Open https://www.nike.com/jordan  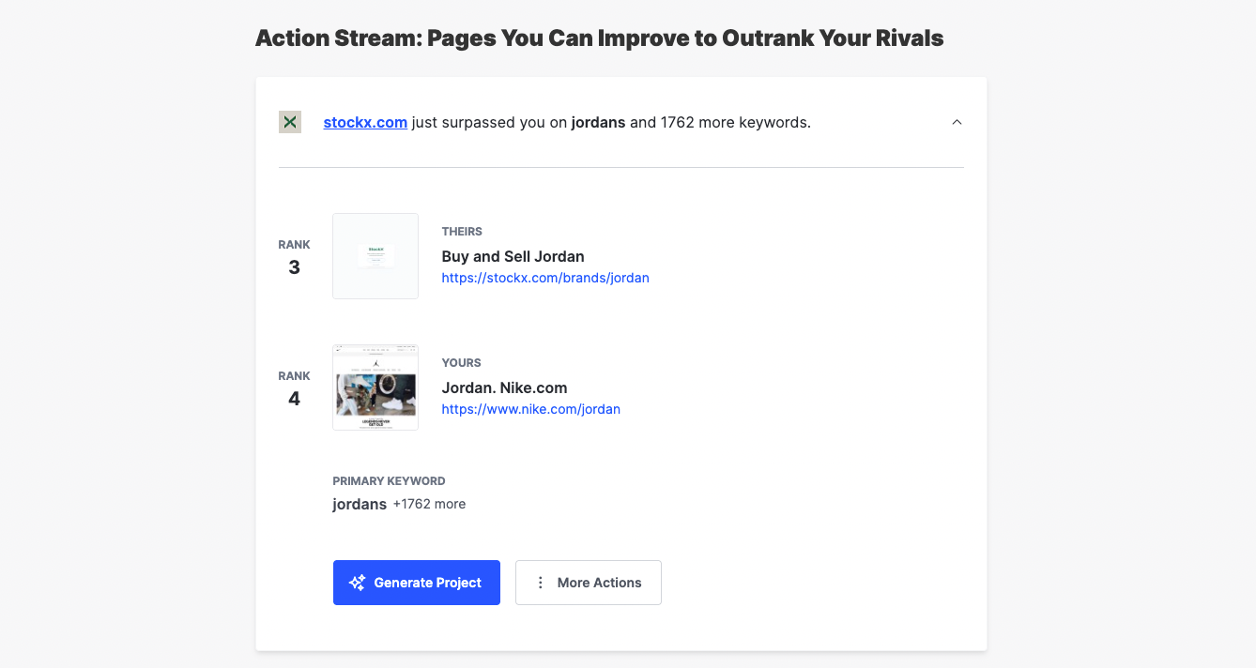(531, 409)
